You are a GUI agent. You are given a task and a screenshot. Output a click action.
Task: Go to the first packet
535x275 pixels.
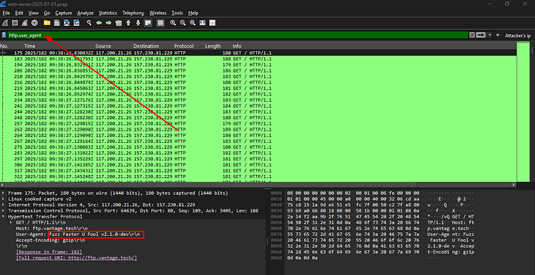[128, 23]
